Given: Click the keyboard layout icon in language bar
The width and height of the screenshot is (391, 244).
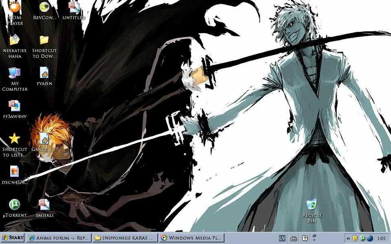Looking at the screenshot, I should (294, 239).
